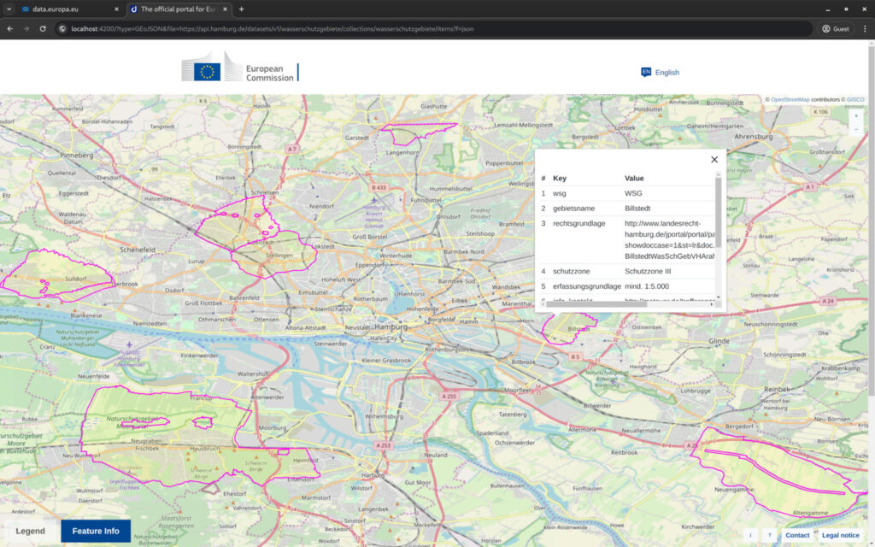Viewport: 875px width, 547px height.
Task: Open the GISCO attribution link
Action: tap(854, 99)
